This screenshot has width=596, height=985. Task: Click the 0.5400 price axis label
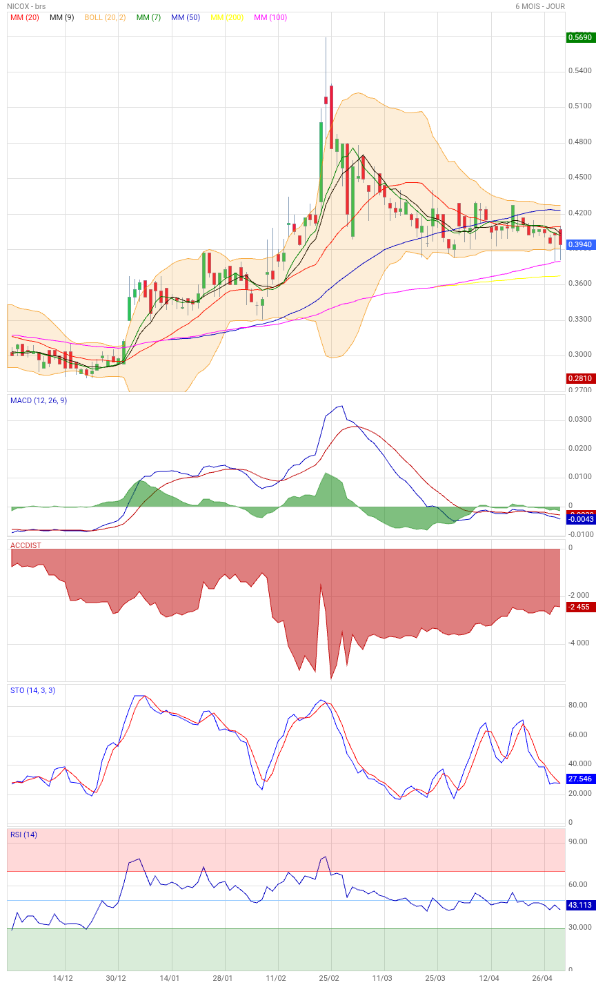click(x=579, y=71)
